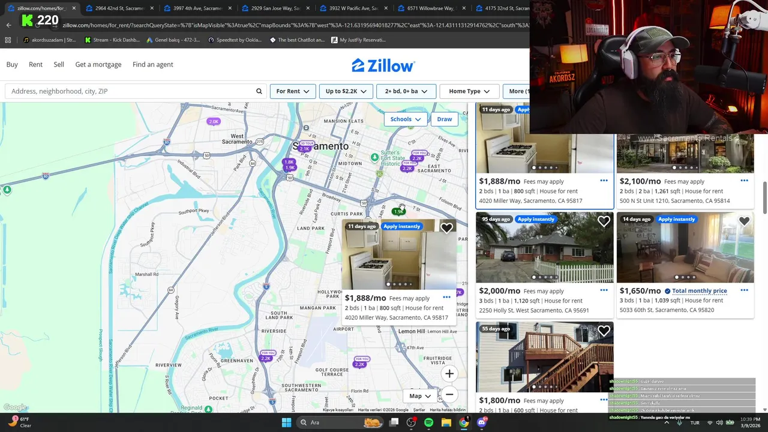
Task: Favorite the 2250 Holly St listing
Action: [x=604, y=221]
